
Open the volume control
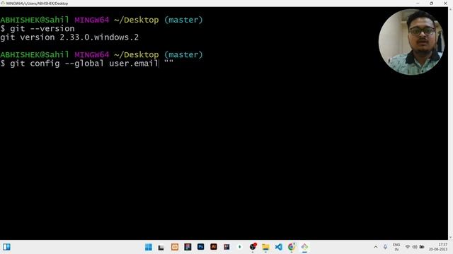(415, 247)
